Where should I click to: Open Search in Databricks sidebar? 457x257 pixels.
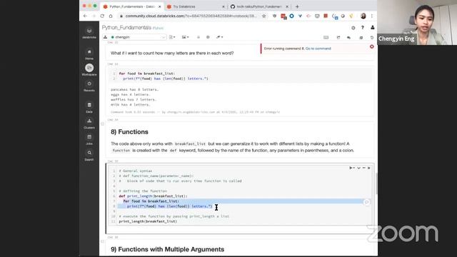point(89,156)
